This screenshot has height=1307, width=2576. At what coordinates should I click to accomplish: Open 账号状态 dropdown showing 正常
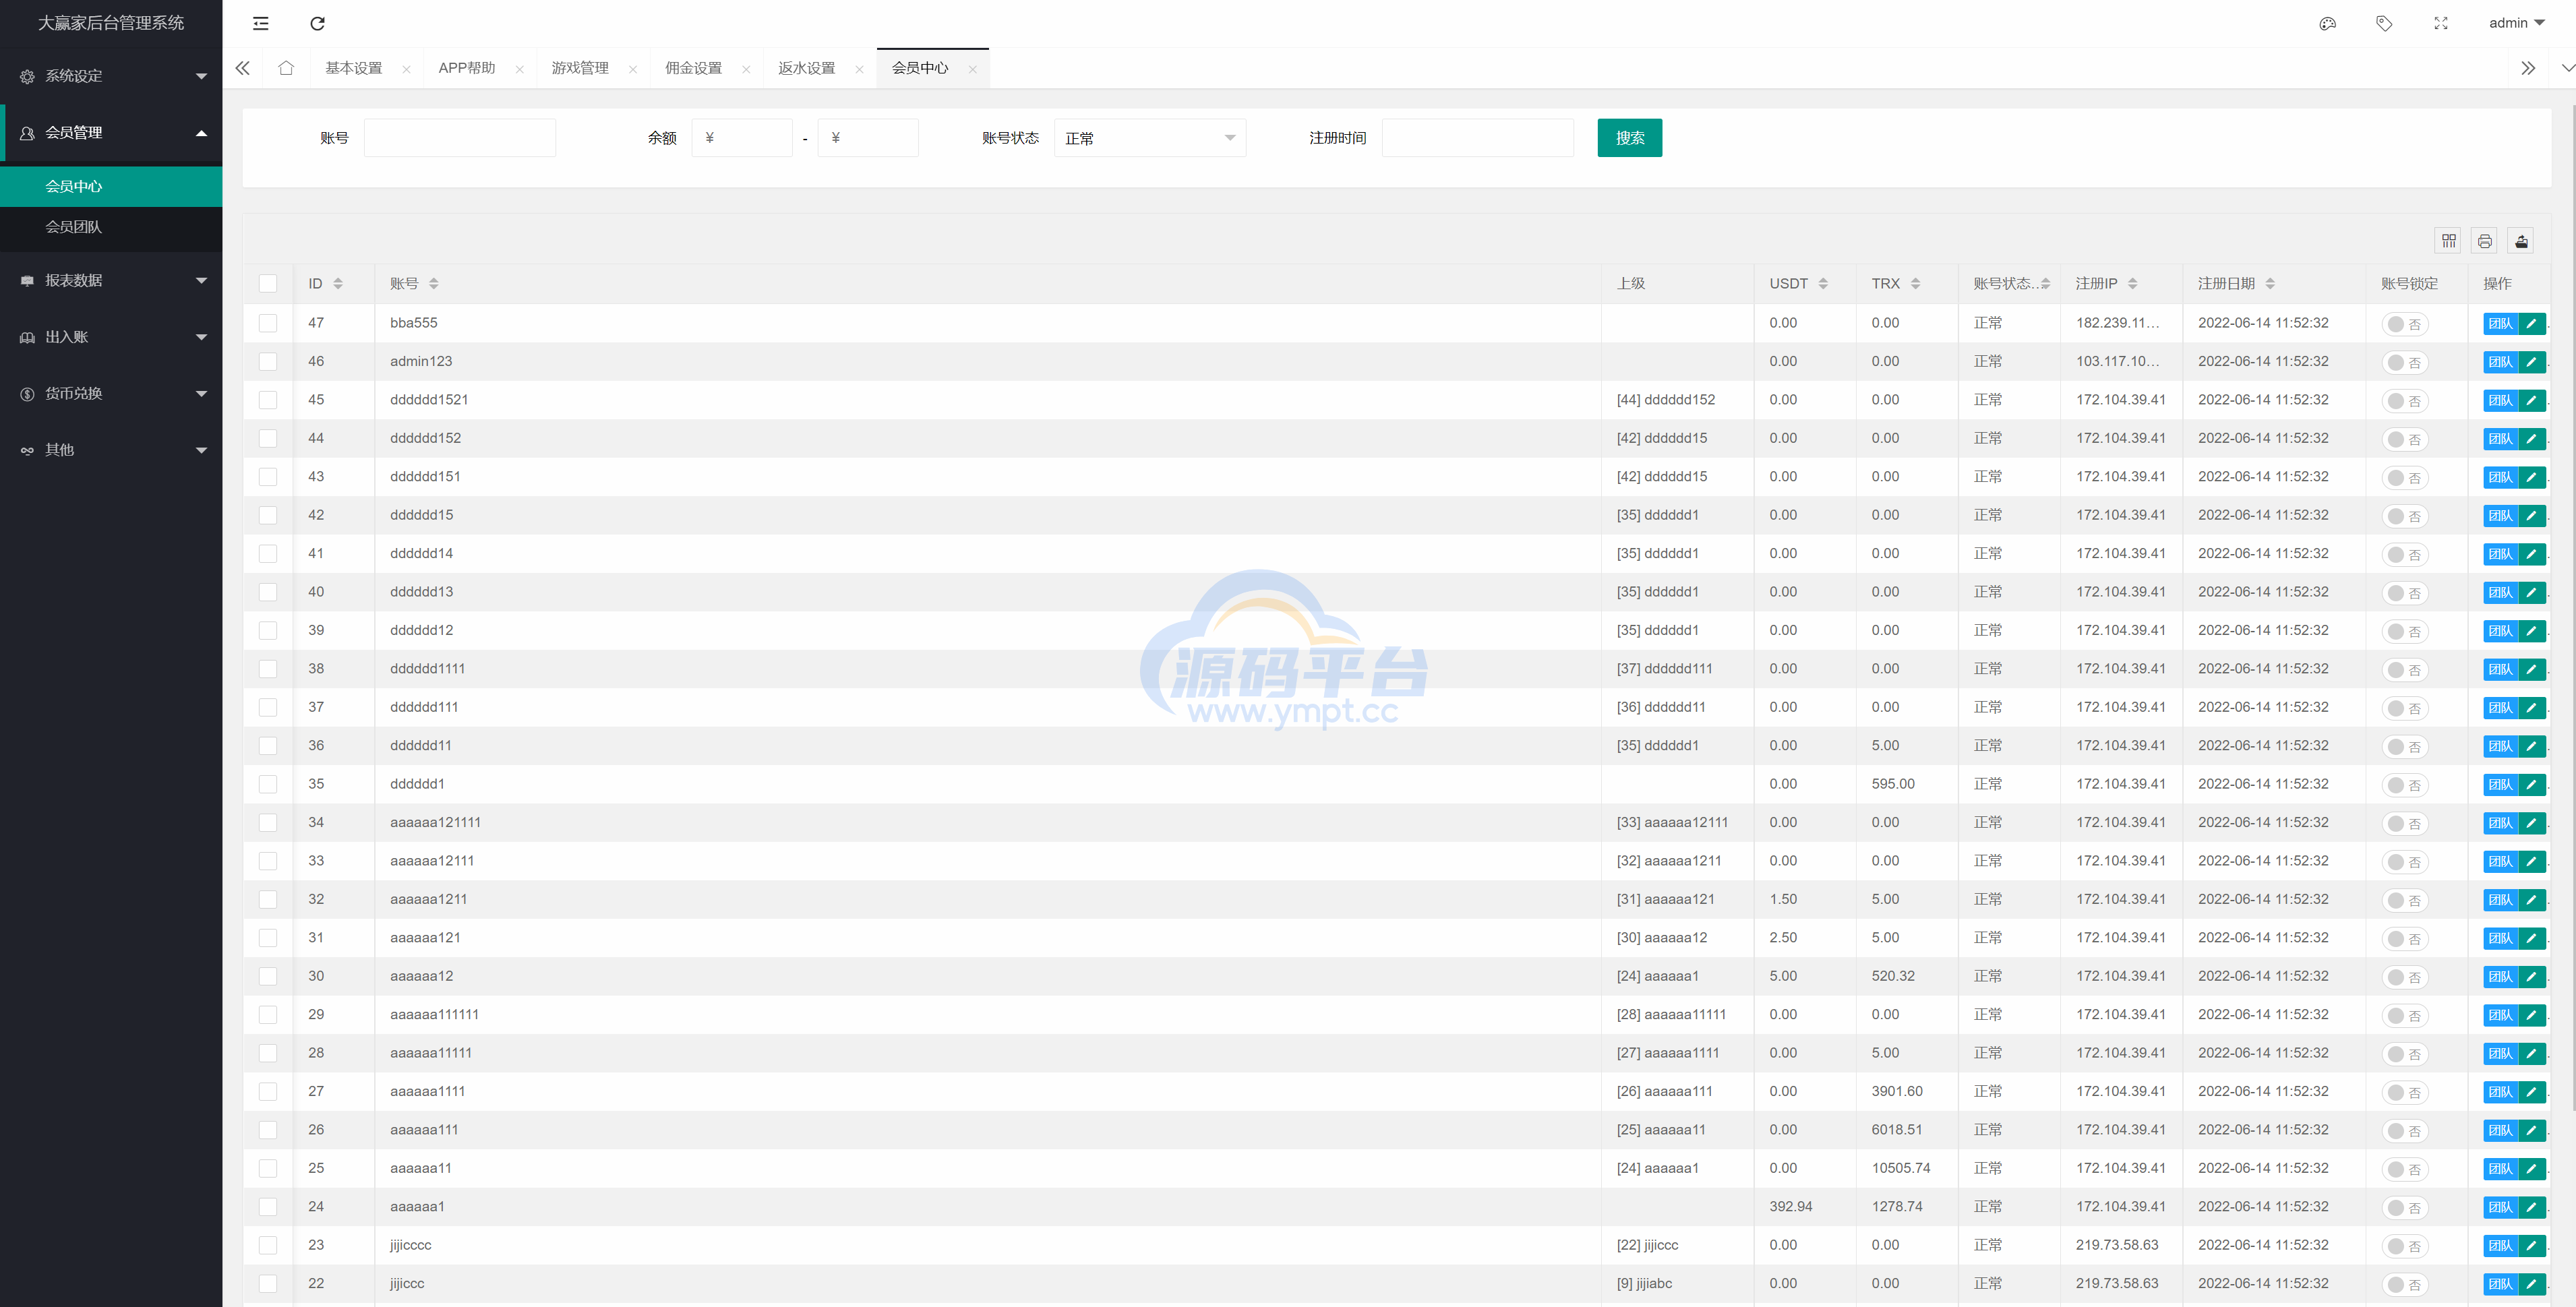(1150, 138)
